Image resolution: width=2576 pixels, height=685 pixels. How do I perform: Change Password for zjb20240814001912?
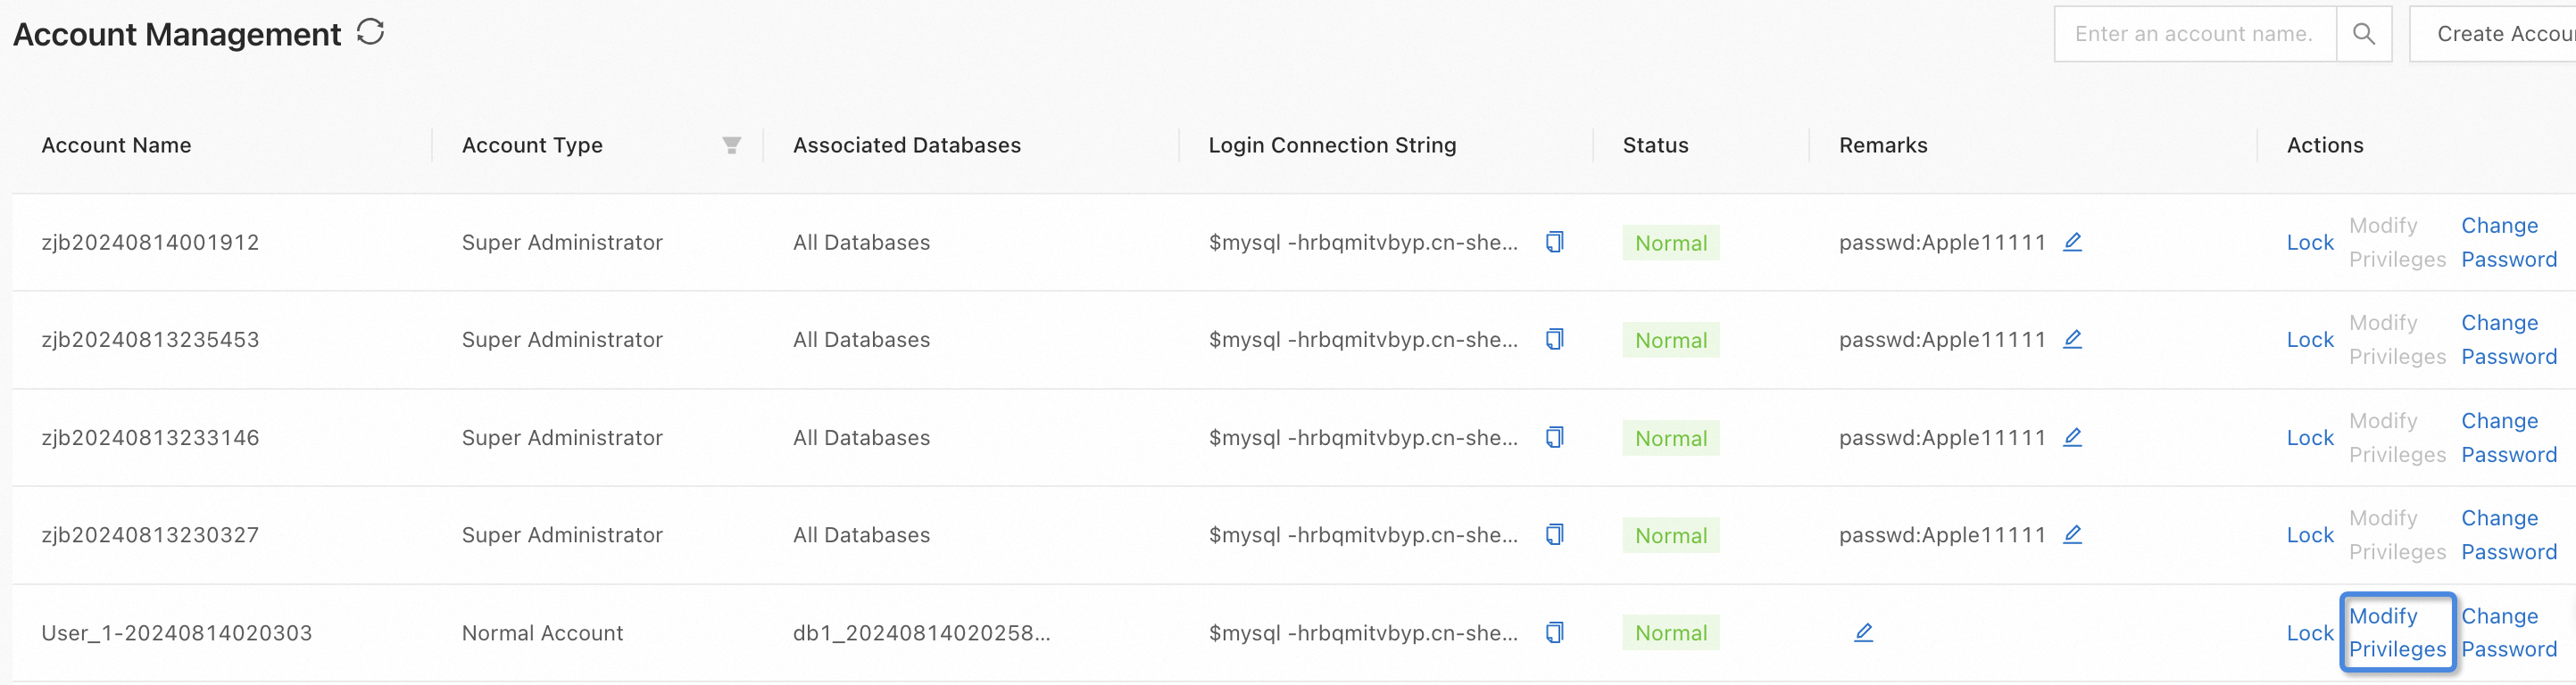tap(2508, 243)
